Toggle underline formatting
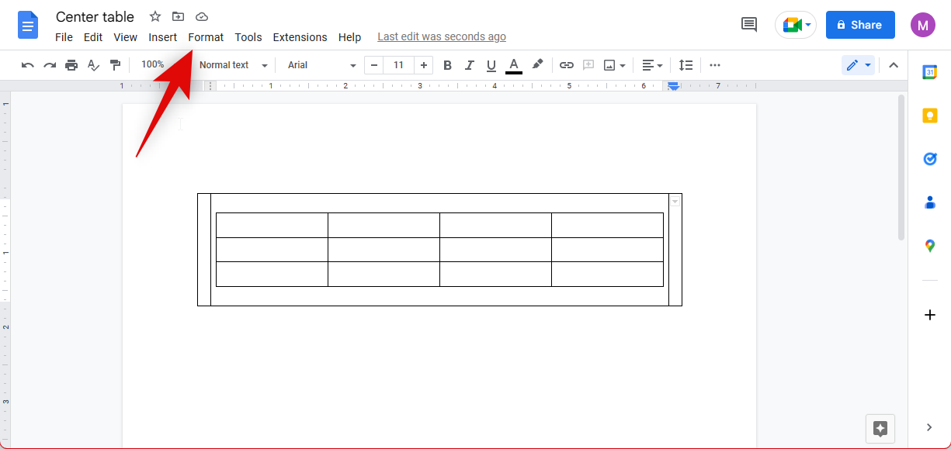951x449 pixels. tap(491, 65)
